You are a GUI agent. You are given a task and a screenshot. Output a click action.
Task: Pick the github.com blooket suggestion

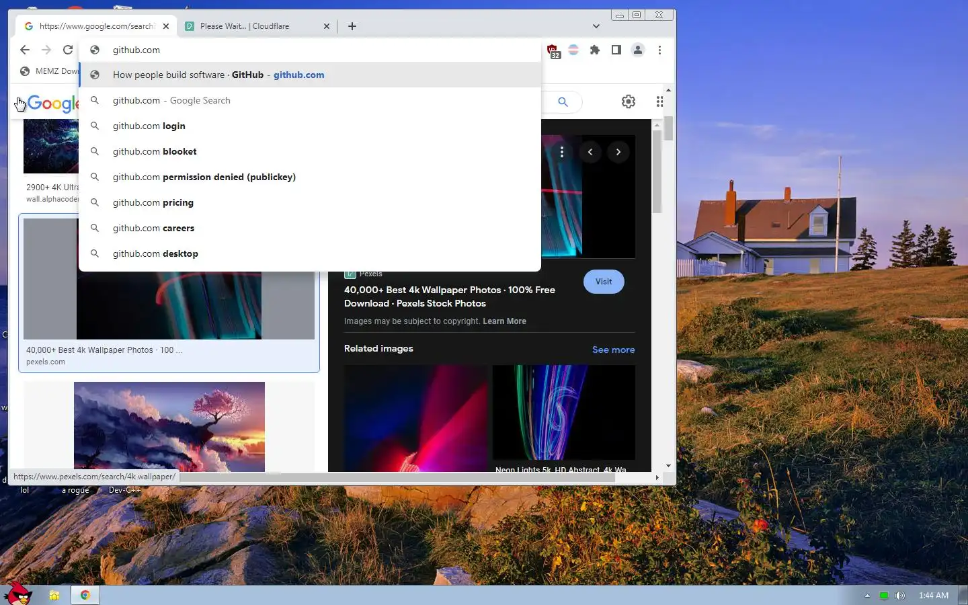pos(310,151)
